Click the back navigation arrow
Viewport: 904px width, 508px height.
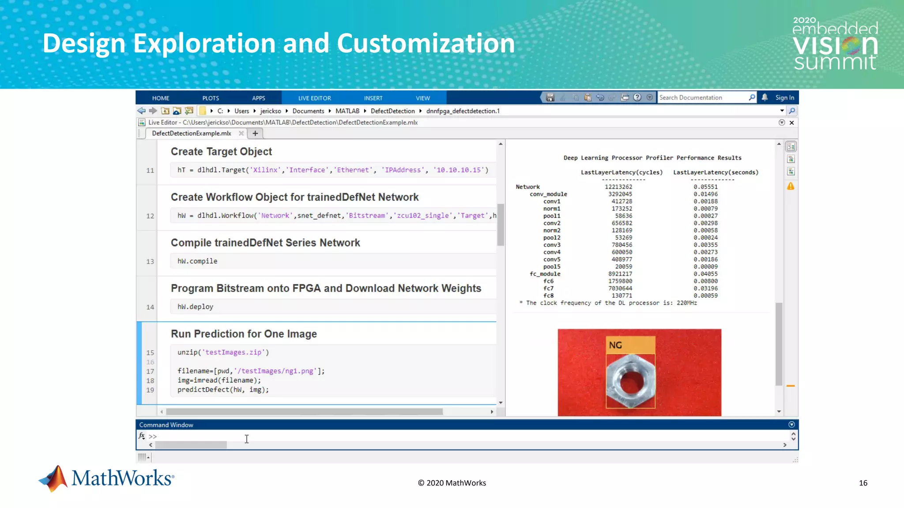coord(141,111)
